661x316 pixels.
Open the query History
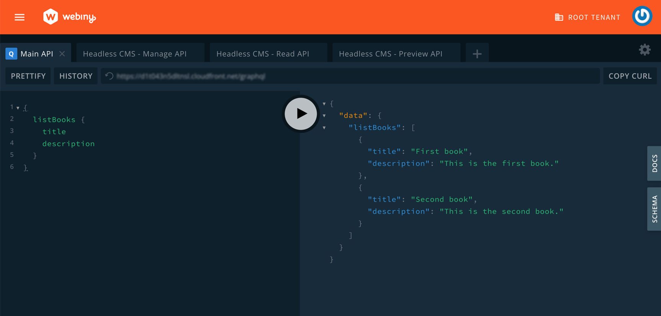click(76, 76)
